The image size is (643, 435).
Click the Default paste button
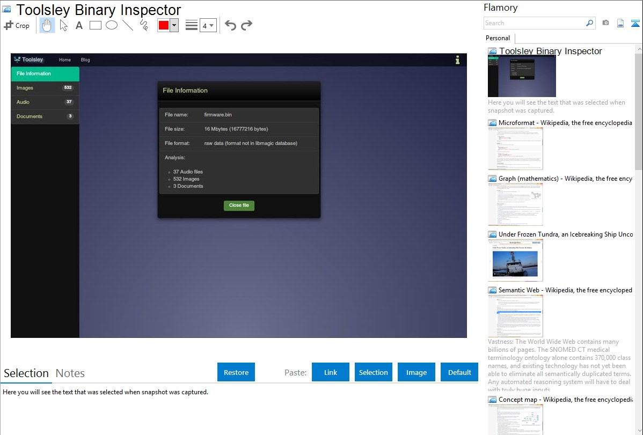click(459, 372)
